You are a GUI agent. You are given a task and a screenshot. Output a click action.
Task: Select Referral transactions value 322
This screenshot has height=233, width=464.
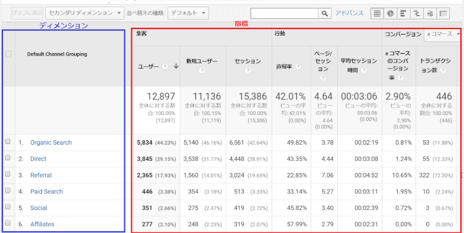pos(424,175)
